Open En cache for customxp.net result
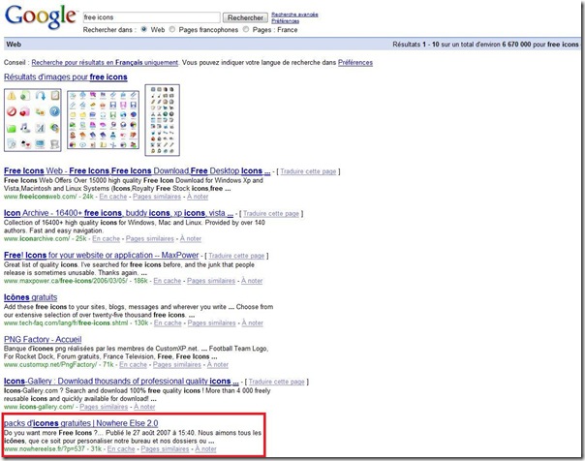This screenshot has width=585, height=461. [x=134, y=365]
